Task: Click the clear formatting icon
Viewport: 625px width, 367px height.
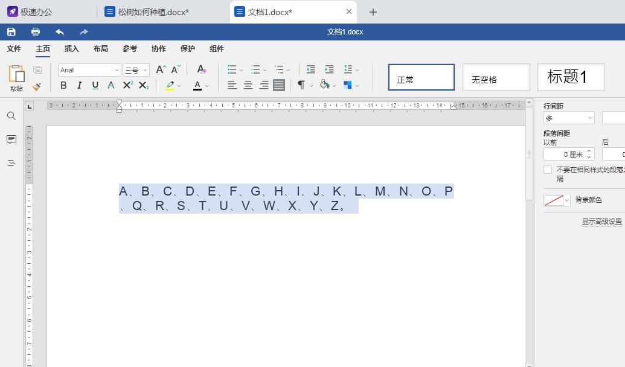Action: click(x=202, y=69)
